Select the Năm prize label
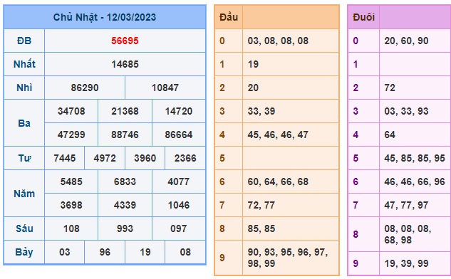 click(x=24, y=194)
